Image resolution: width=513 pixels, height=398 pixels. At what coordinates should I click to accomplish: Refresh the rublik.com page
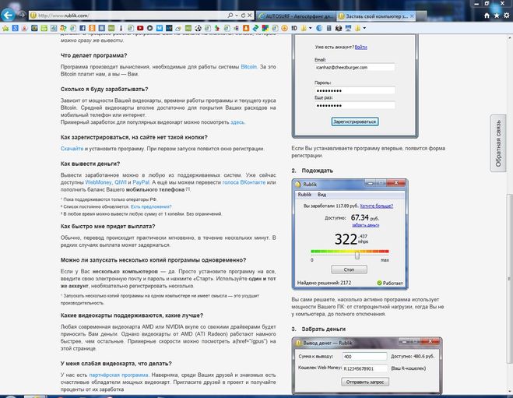click(x=243, y=16)
